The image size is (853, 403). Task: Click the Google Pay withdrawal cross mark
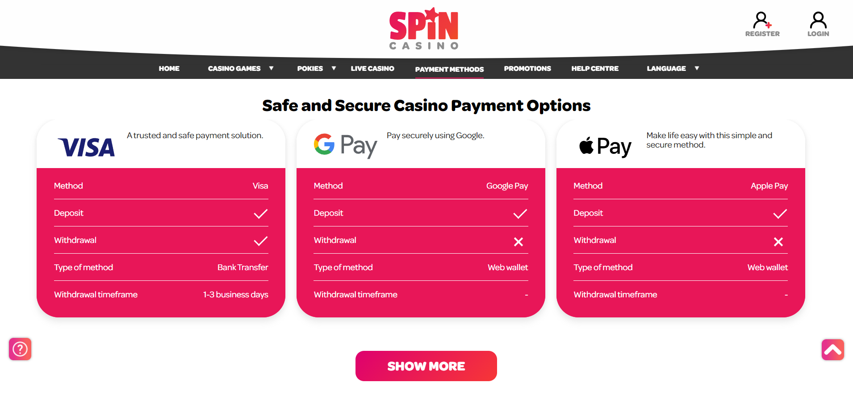coord(518,242)
